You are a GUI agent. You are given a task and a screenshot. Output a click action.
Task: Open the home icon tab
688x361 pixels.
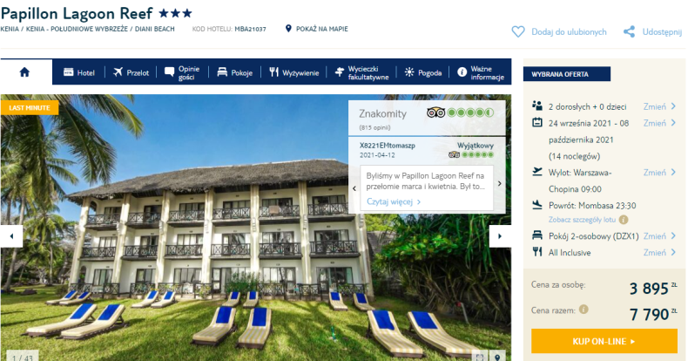25,72
